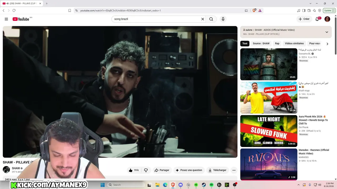Click 'Posez une question' button
This screenshot has width=337, height=189.
pyautogui.click(x=189, y=170)
